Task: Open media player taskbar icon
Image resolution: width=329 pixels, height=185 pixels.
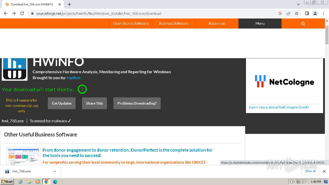Action: 38,182
